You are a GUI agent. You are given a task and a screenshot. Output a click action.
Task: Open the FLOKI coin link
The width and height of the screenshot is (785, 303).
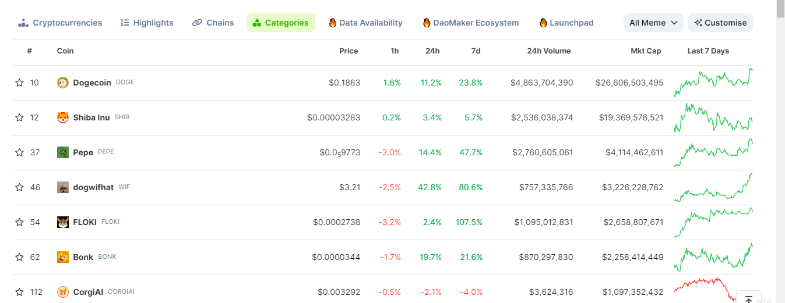pyautogui.click(x=85, y=222)
